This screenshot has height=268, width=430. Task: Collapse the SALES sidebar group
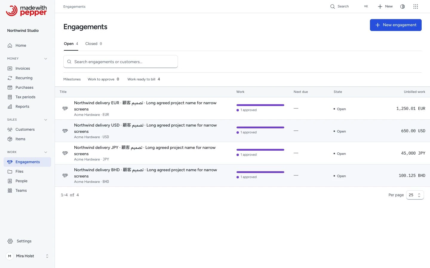(46, 120)
